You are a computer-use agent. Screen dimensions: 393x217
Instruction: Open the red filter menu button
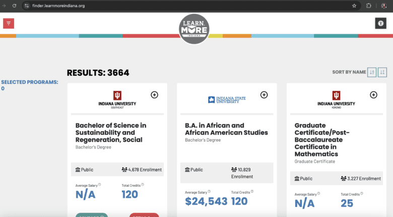click(x=9, y=24)
